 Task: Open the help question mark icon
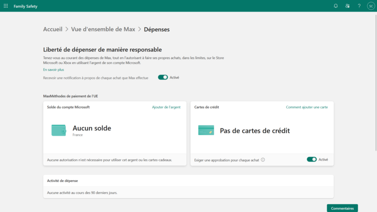point(359,6)
